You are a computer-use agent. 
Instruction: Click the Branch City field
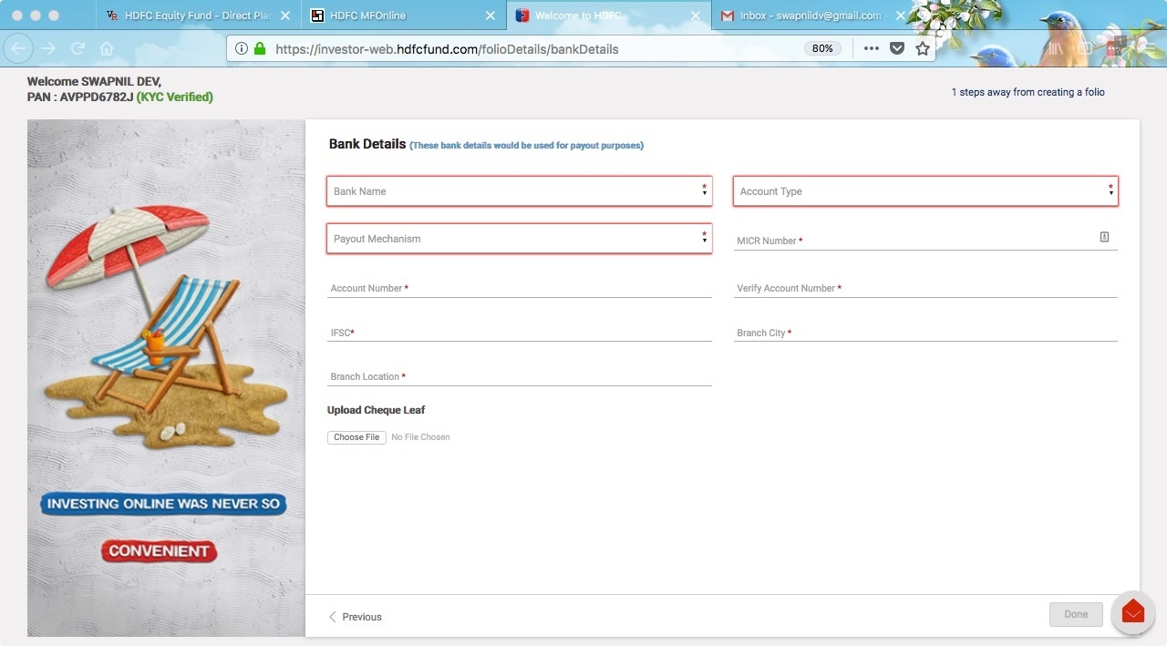925,332
